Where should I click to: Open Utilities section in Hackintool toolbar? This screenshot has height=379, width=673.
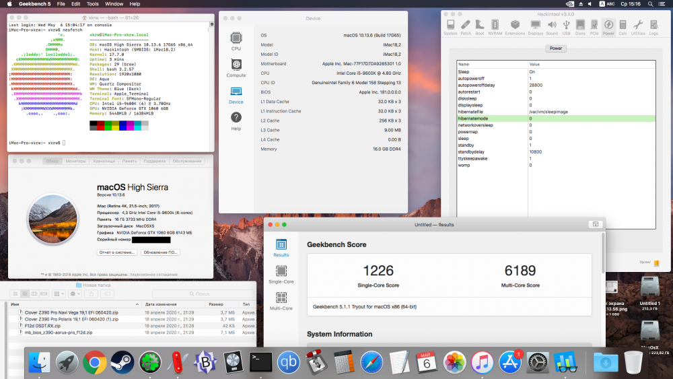click(638, 27)
